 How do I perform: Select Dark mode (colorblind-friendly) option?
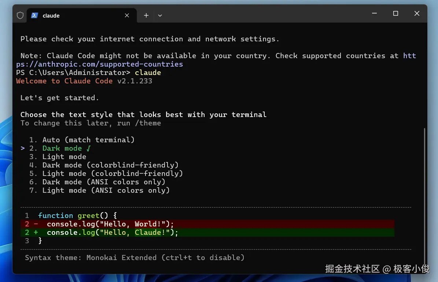[x=104, y=165]
